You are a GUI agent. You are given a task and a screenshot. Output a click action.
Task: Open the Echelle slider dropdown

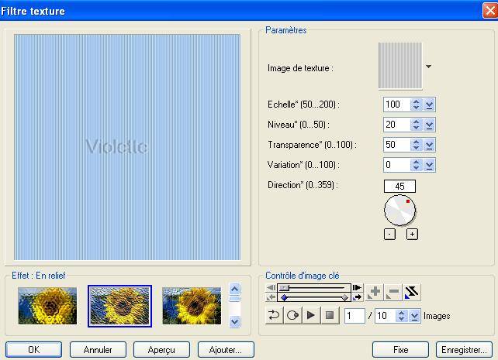[430, 105]
